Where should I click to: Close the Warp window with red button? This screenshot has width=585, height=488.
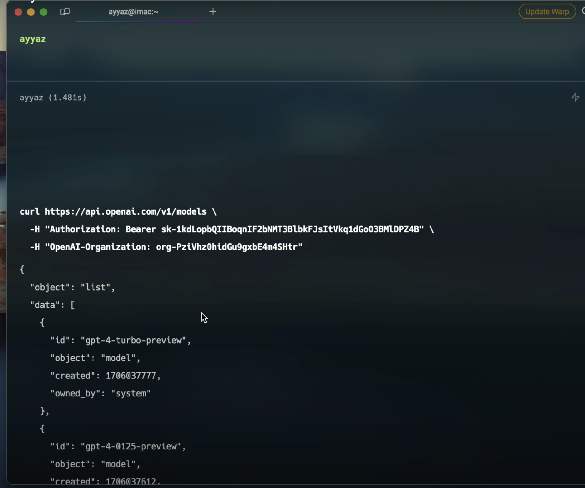point(18,12)
